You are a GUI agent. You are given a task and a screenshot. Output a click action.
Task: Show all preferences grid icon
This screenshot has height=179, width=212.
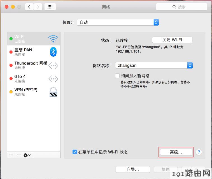point(50,7)
